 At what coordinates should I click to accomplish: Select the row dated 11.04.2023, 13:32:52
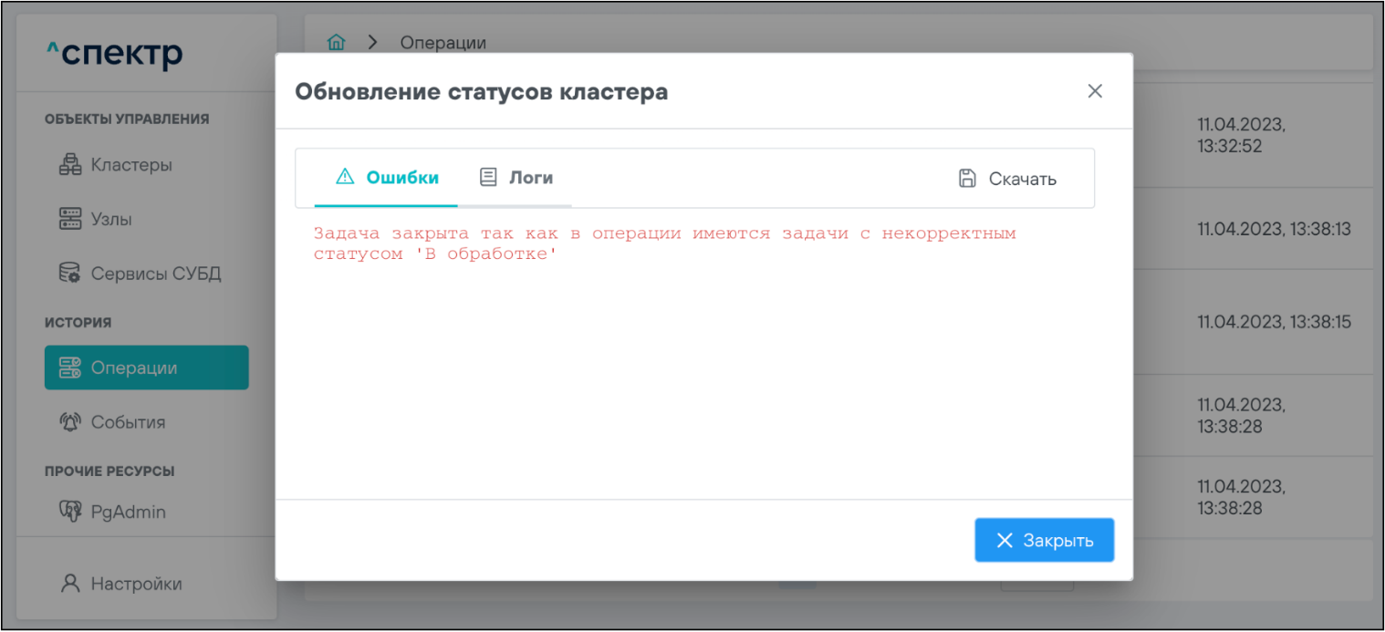(x=1241, y=135)
